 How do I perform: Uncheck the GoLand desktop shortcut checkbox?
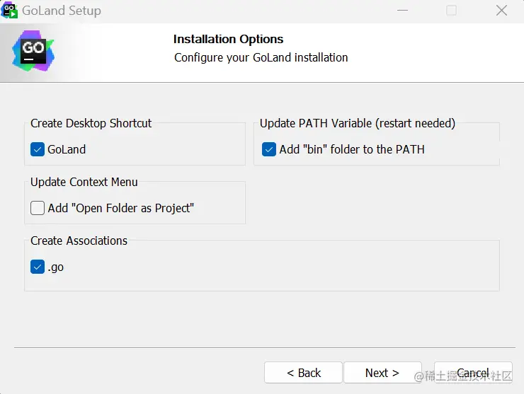[38, 149]
